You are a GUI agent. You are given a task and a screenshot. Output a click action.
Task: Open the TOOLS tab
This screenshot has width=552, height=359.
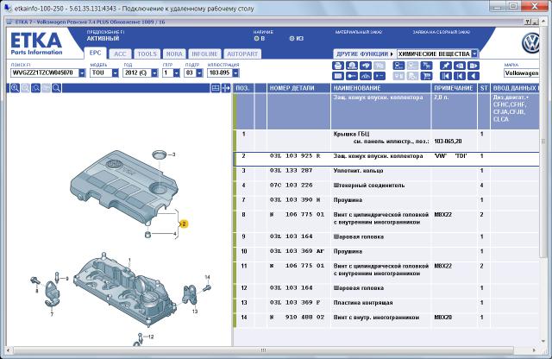tap(147, 54)
